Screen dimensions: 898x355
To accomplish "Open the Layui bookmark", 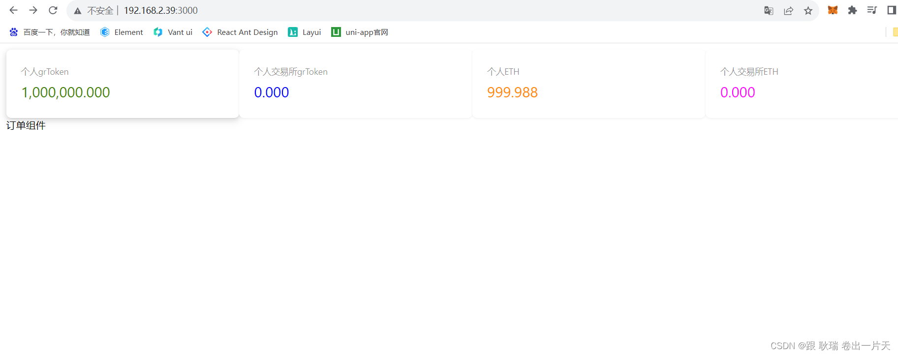I will tap(311, 32).
